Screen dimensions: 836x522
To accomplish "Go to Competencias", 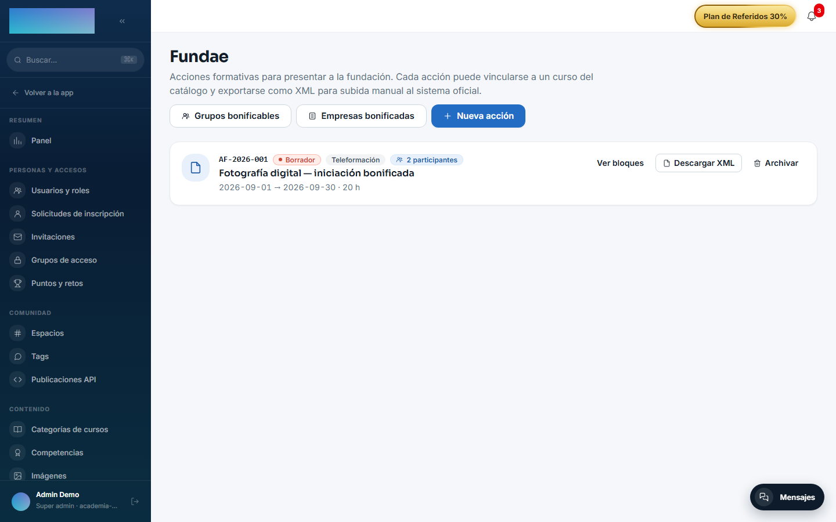I will [x=75, y=453].
